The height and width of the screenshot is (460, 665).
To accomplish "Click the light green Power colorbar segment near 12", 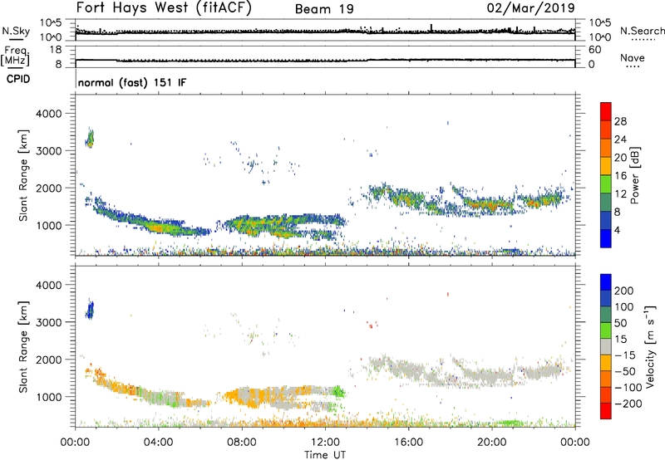I will [606, 184].
